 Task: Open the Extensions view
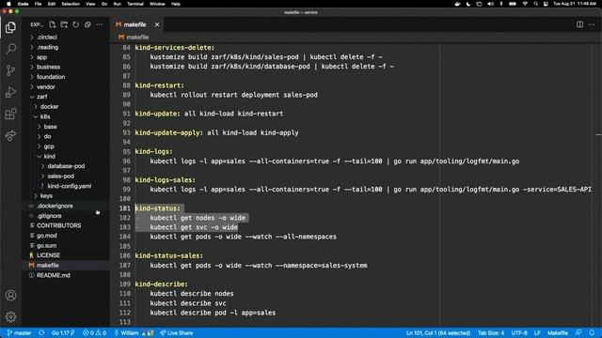(x=10, y=114)
